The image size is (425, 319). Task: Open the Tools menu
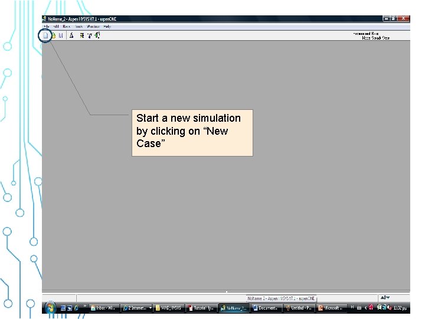(x=79, y=27)
